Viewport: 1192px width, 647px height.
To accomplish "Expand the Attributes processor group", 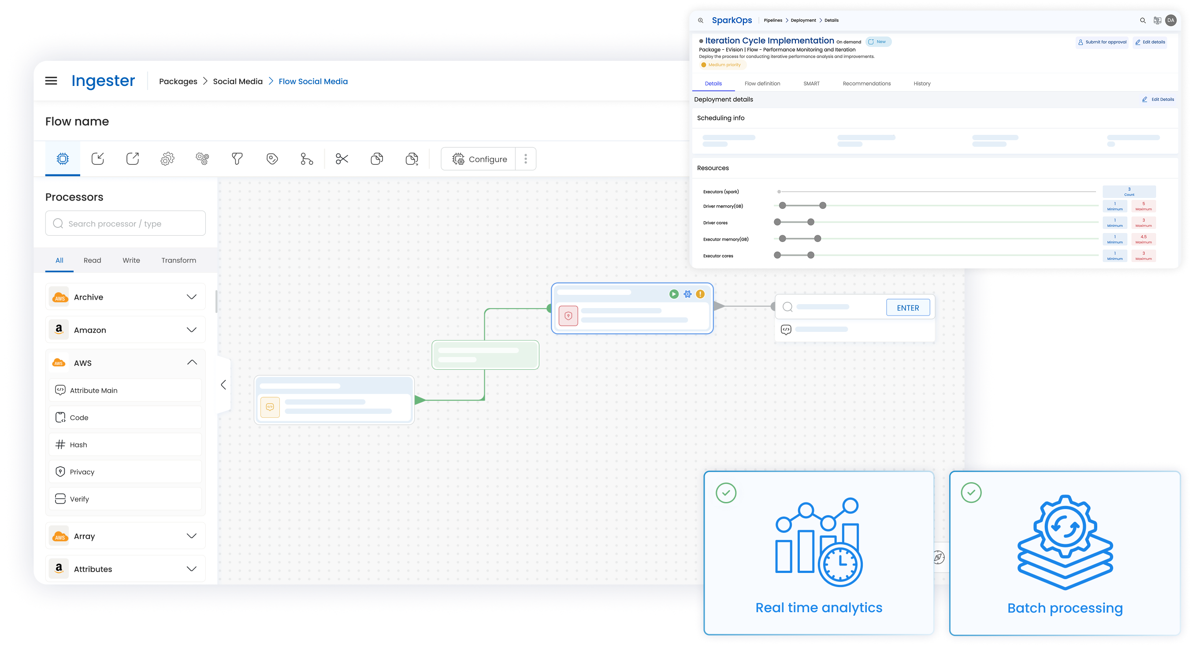I will (191, 569).
